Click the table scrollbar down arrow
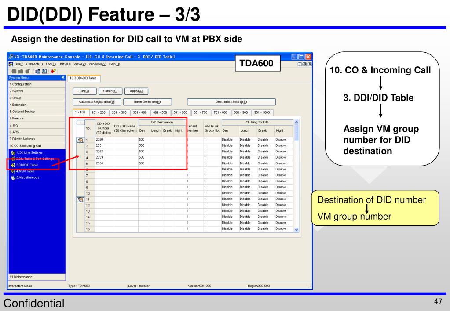The height and width of the screenshot is (311, 450). click(x=296, y=230)
